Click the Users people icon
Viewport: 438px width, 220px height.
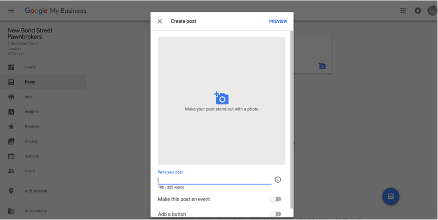point(11,171)
